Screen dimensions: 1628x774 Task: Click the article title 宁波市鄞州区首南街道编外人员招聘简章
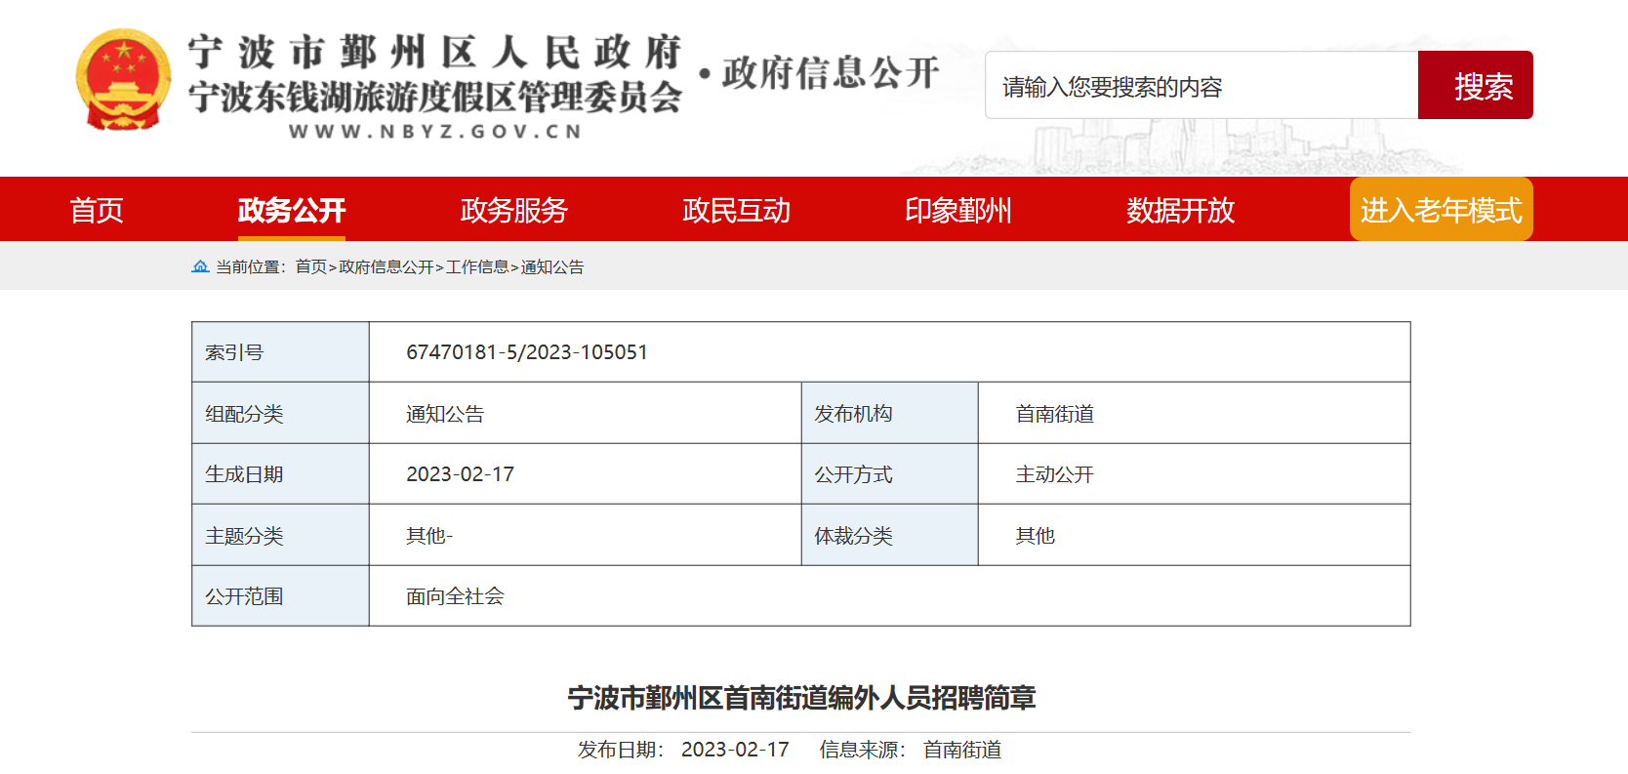click(801, 698)
